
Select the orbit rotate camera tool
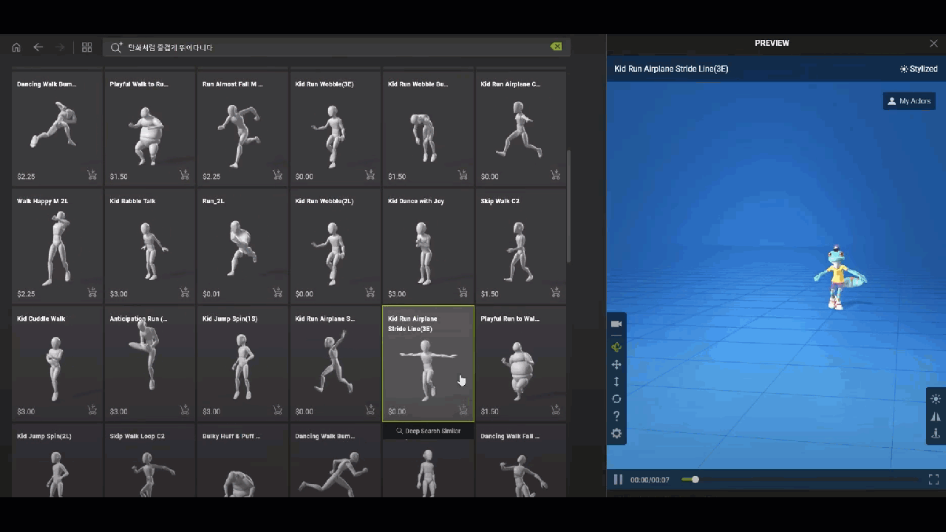(x=616, y=347)
